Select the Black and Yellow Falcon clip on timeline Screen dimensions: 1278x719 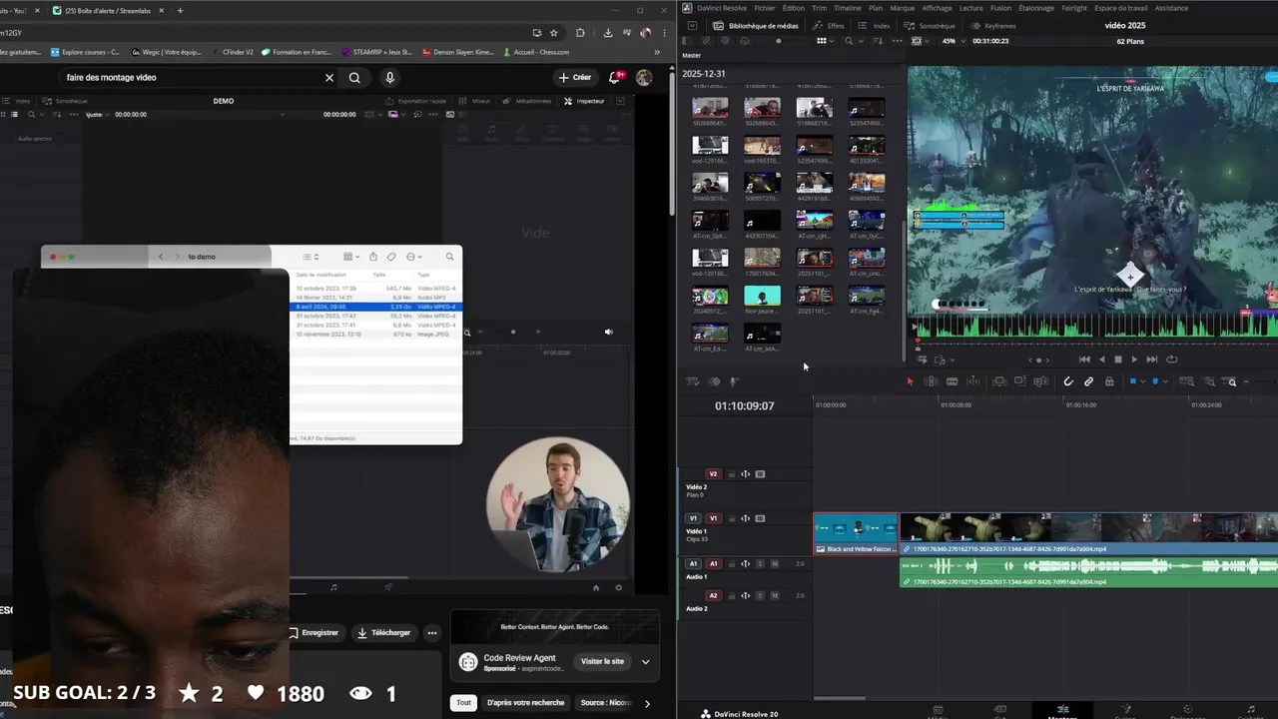coord(856,533)
